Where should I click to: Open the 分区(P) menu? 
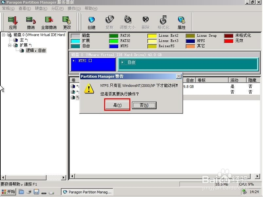coord(57,9)
